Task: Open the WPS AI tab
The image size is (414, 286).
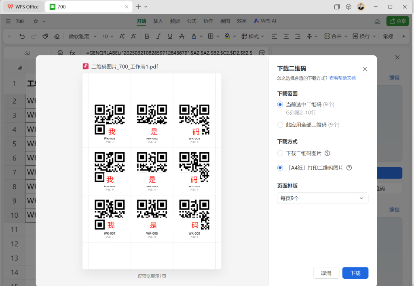Action: [x=265, y=21]
